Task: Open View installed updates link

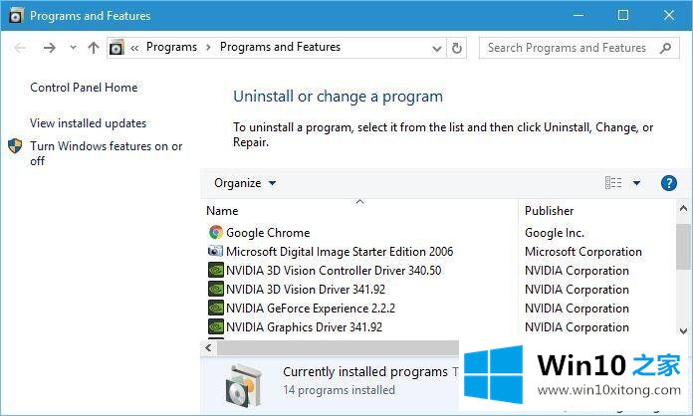Action: (88, 123)
